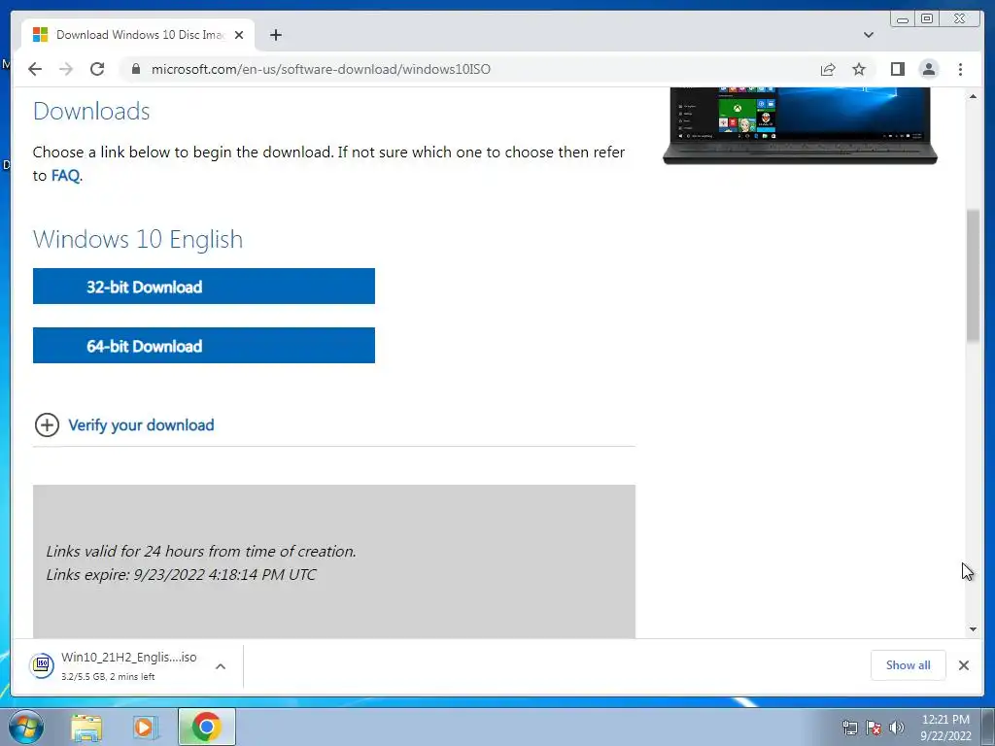Image resolution: width=995 pixels, height=746 pixels.
Task: Expand Verify your download section
Action: tap(47, 425)
